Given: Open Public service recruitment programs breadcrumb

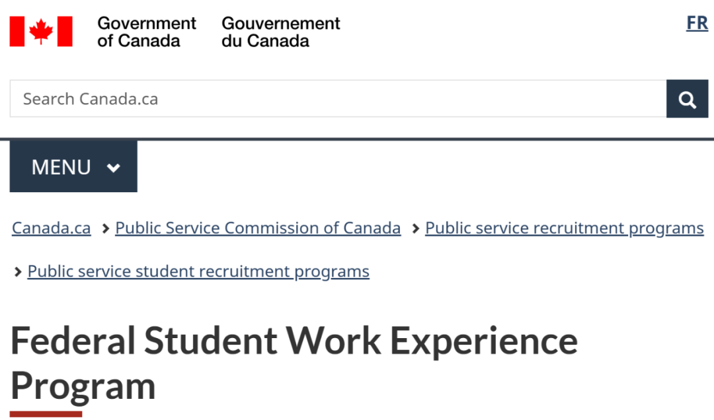Looking at the screenshot, I should point(564,228).
